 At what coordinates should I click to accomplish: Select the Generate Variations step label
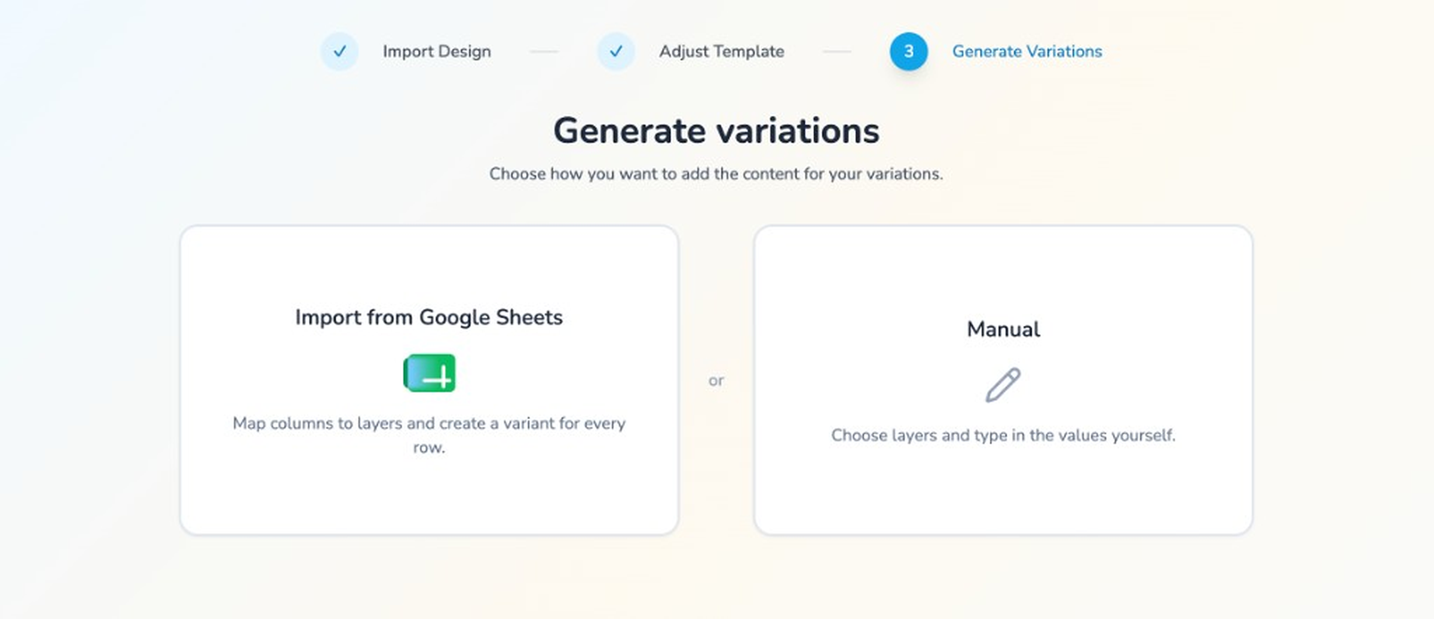coord(1027,51)
